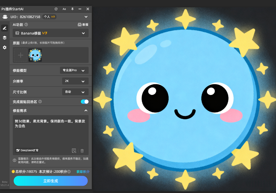Open the 修图模型 专业版Pro dropdown

tap(74, 70)
